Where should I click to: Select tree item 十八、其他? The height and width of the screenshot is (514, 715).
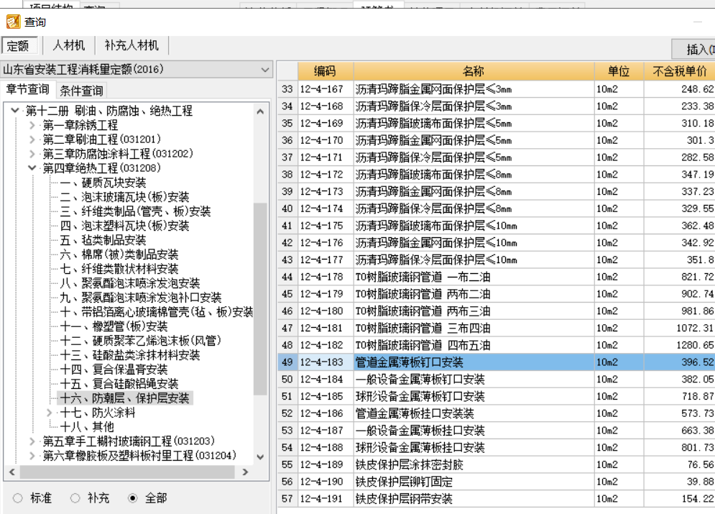tap(87, 427)
